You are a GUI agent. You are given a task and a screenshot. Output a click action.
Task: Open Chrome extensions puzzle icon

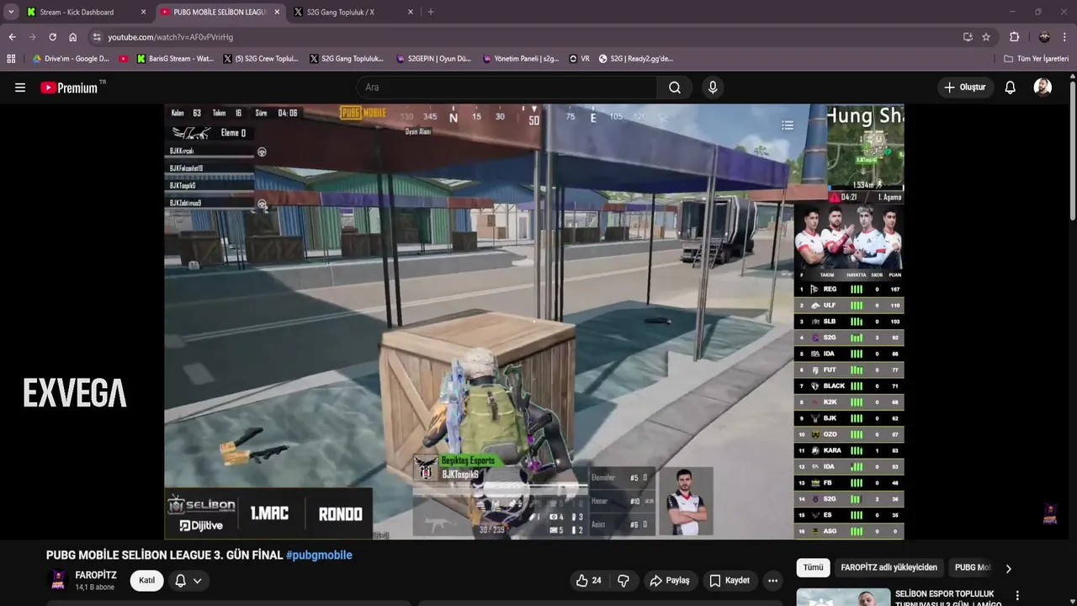coord(1015,37)
